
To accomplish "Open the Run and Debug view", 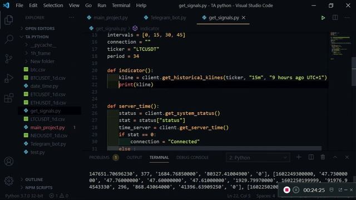I will (9, 78).
